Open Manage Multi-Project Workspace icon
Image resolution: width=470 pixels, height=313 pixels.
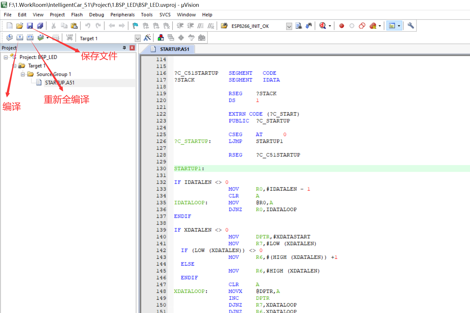point(171,37)
